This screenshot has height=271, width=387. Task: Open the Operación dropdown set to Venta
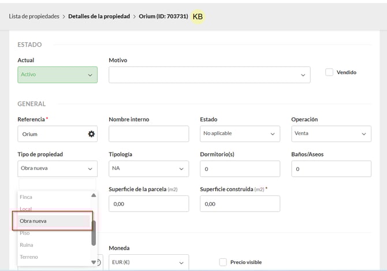tap(331, 134)
